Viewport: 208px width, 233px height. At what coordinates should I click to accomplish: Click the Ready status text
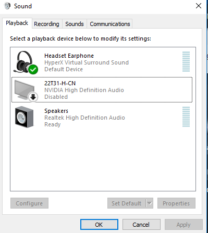pos(53,124)
